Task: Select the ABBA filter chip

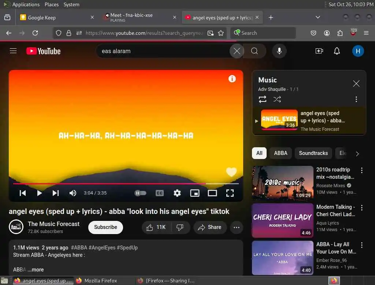Action: point(281,153)
